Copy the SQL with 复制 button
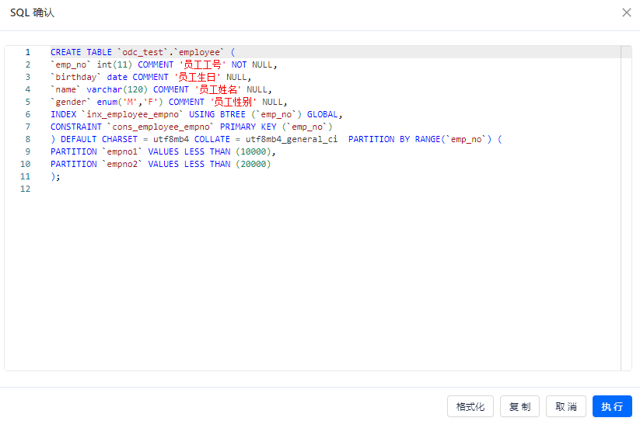 pos(519,406)
